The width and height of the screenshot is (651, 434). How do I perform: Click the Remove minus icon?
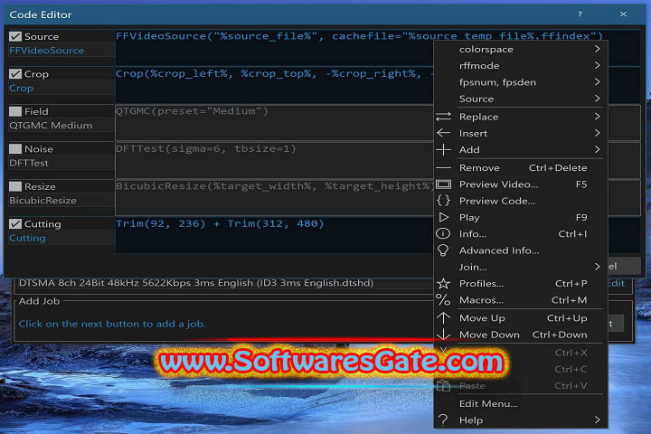click(443, 168)
